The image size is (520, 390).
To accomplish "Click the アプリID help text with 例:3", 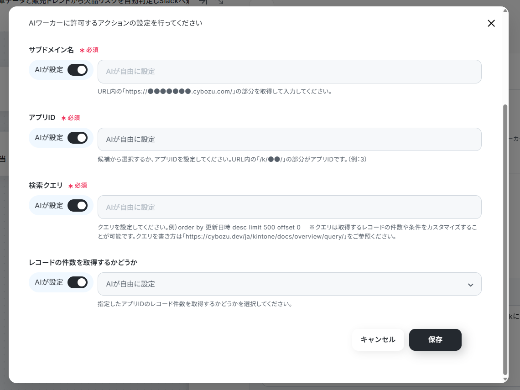I will 232,159.
